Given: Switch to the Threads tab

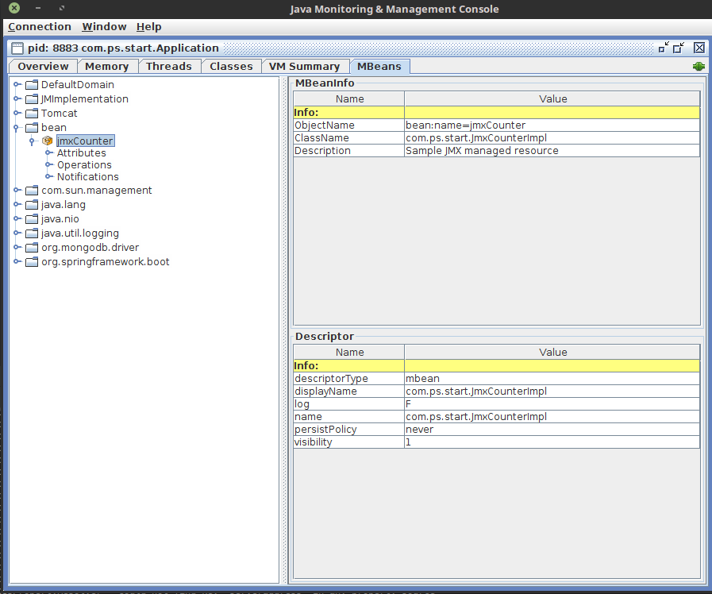Looking at the screenshot, I should click(x=168, y=67).
